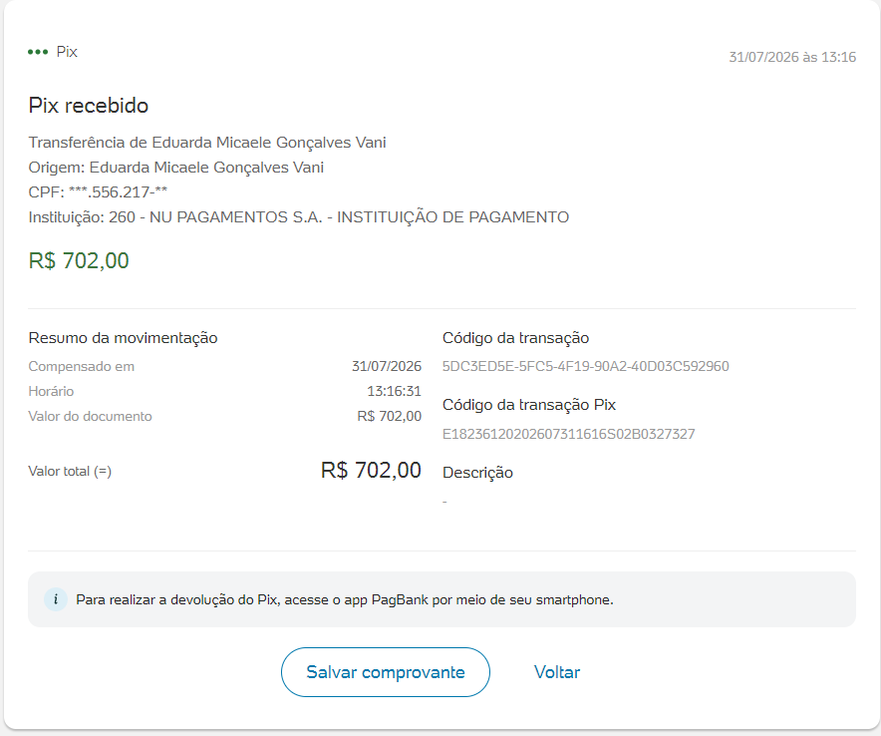Image resolution: width=881 pixels, height=736 pixels.
Task: Click the Compensado em date 31/07/2026
Action: 387,366
